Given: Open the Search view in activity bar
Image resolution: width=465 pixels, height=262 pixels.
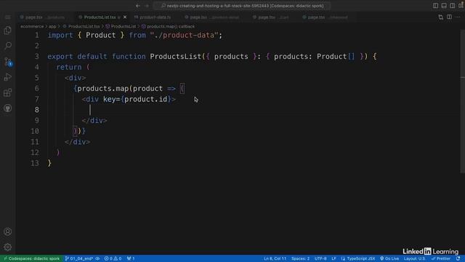Looking at the screenshot, I should pyautogui.click(x=8, y=46).
